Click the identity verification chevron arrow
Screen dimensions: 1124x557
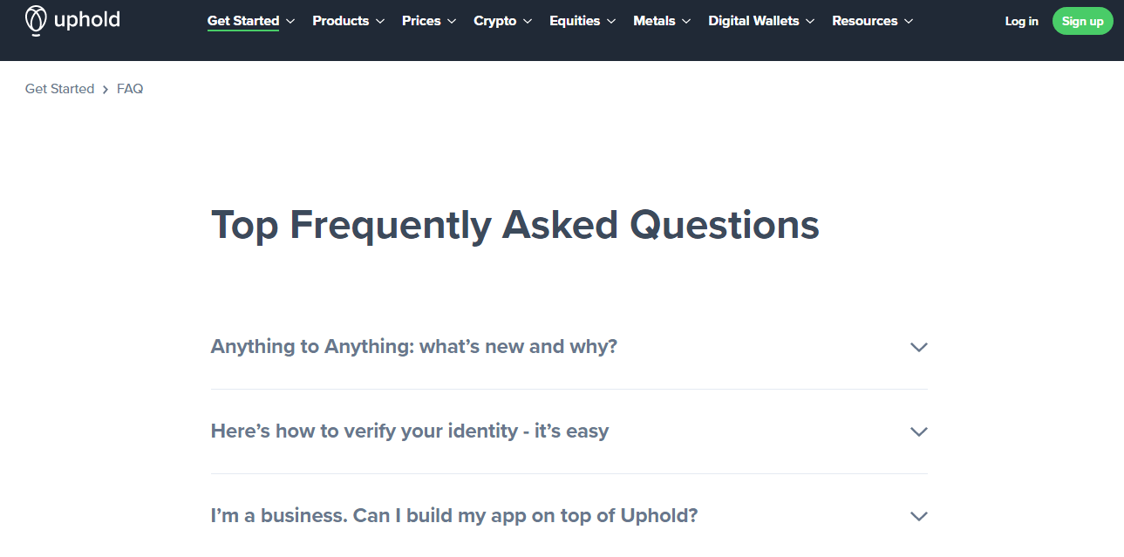point(919,431)
